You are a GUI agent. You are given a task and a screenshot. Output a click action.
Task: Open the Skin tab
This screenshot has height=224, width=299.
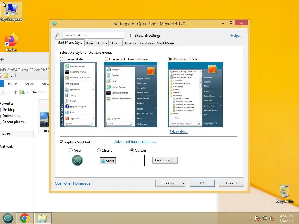(x=116, y=43)
